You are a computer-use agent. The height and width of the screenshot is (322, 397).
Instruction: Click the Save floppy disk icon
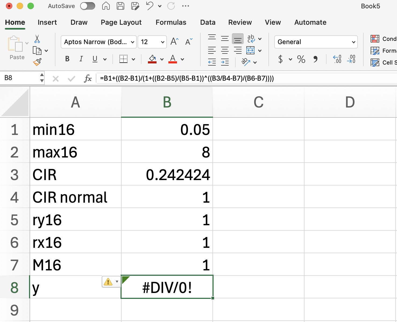[x=120, y=6]
